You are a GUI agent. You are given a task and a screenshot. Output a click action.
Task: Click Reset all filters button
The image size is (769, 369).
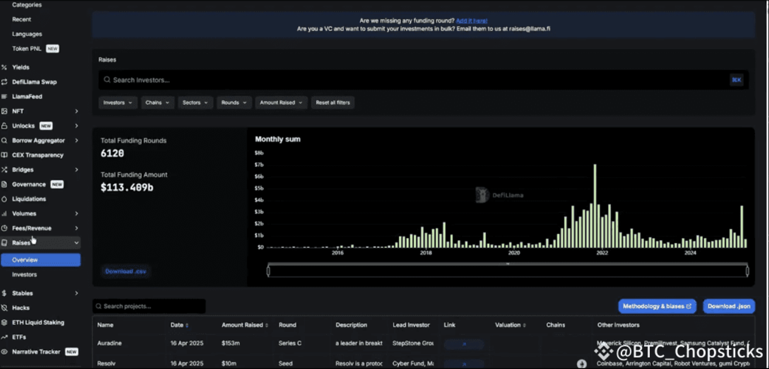click(x=333, y=103)
